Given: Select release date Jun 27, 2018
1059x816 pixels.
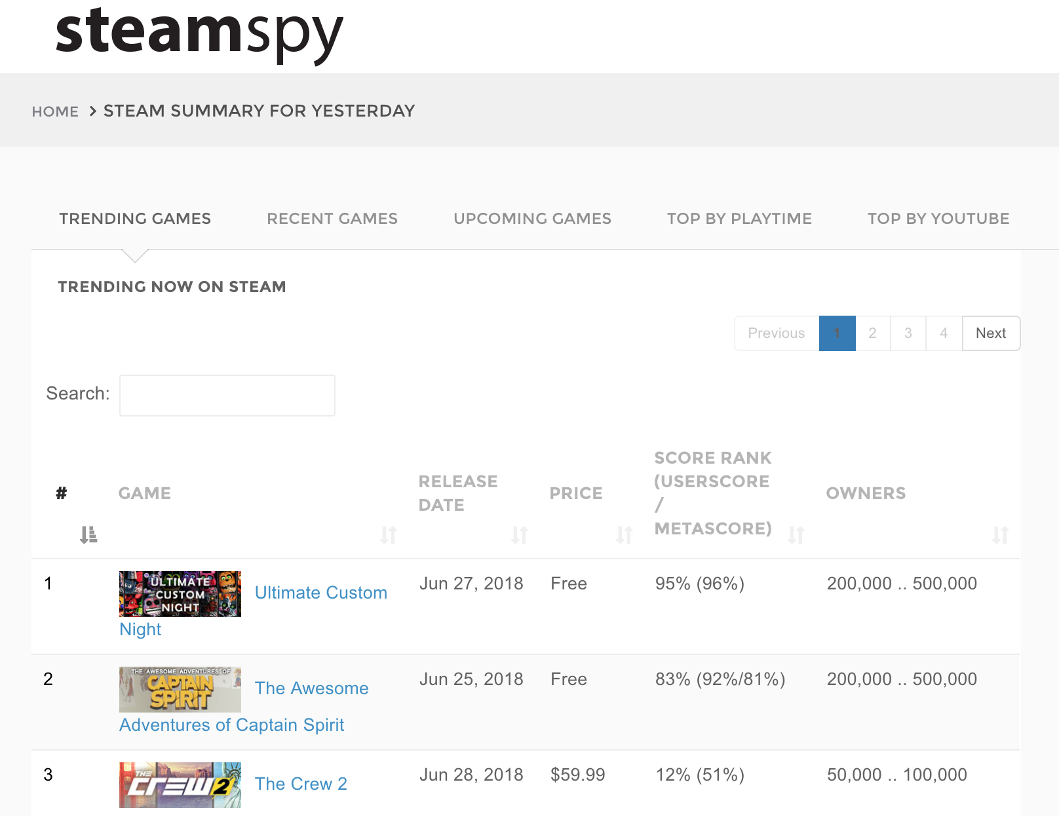Looking at the screenshot, I should [x=471, y=584].
